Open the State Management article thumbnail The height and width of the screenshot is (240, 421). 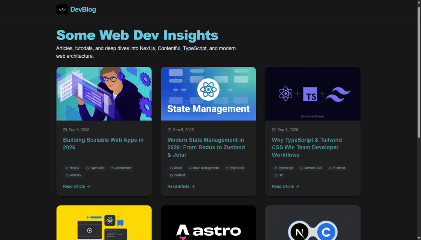[x=208, y=94]
